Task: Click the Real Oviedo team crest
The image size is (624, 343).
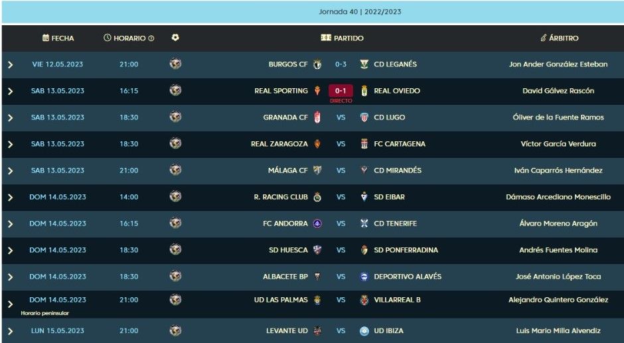Action: click(x=364, y=91)
